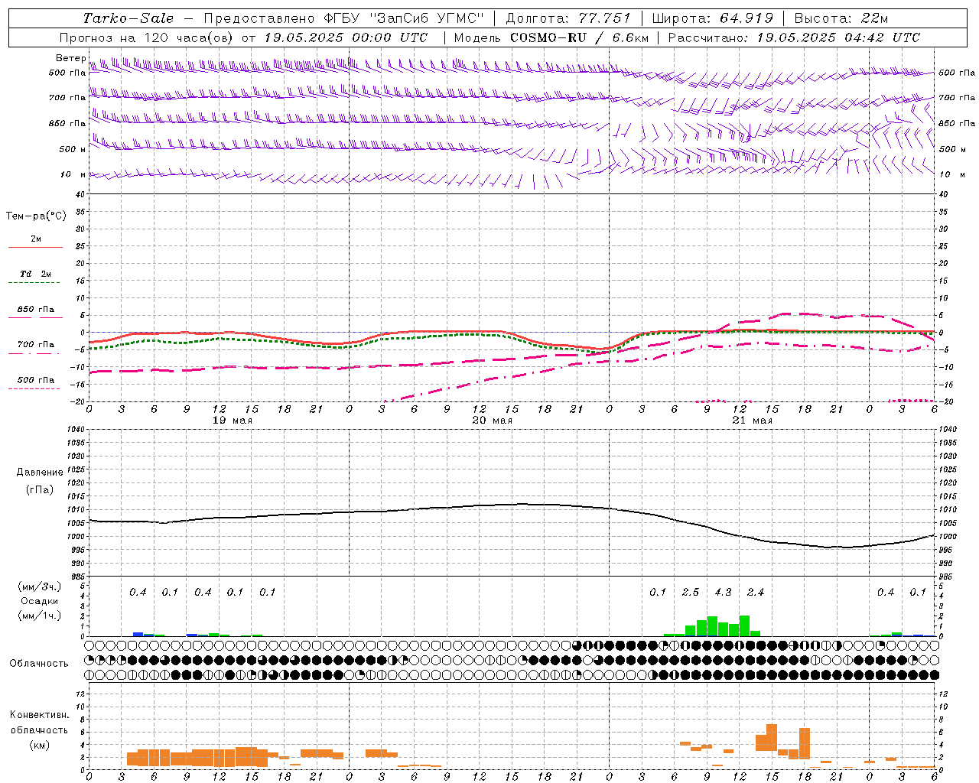Click the 'Ветер' wind section label
The width and height of the screenshot is (979, 783).
tap(71, 58)
